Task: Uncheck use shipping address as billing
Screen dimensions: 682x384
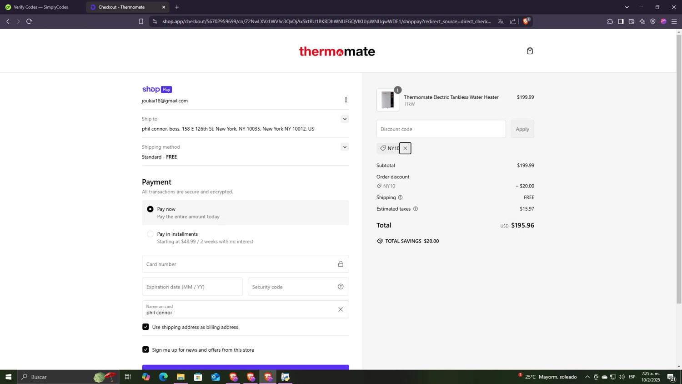Action: point(145,327)
